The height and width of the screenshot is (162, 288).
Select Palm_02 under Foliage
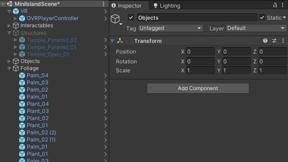pyautogui.click(x=37, y=90)
